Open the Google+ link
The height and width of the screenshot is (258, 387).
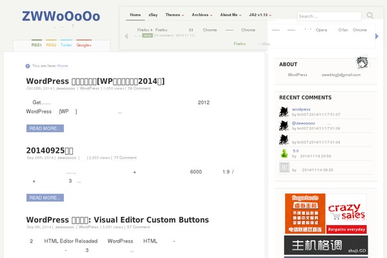(x=84, y=45)
